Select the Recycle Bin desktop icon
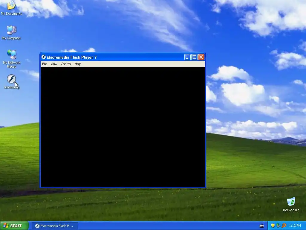The height and width of the screenshot is (230, 306). point(291,204)
